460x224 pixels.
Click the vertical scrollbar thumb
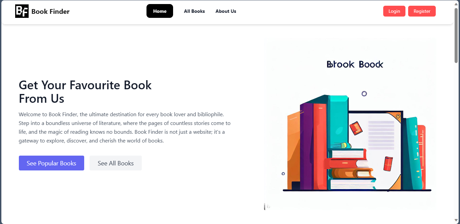(x=456, y=35)
